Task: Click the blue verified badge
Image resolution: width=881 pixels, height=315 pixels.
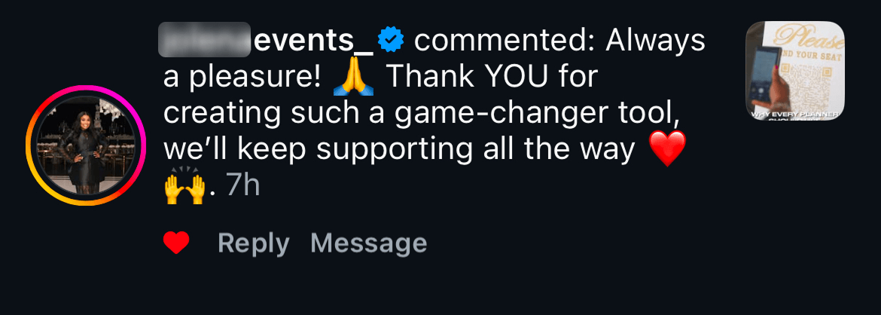Action: (391, 41)
